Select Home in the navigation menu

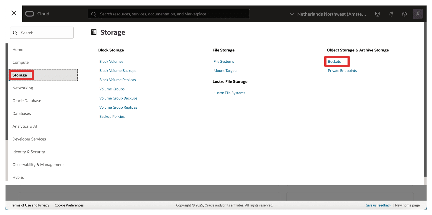[18, 49]
